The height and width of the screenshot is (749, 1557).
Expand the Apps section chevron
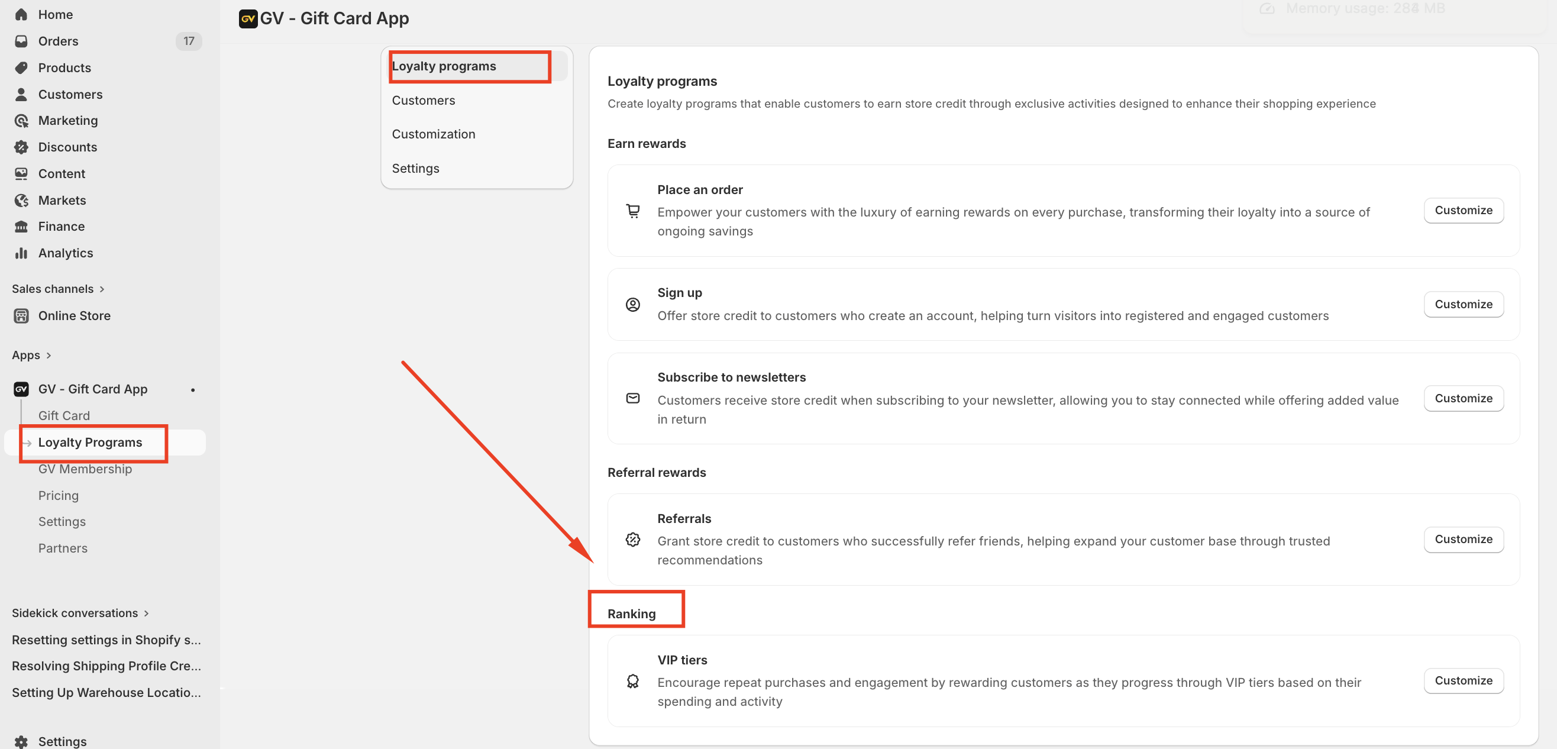[49, 356]
